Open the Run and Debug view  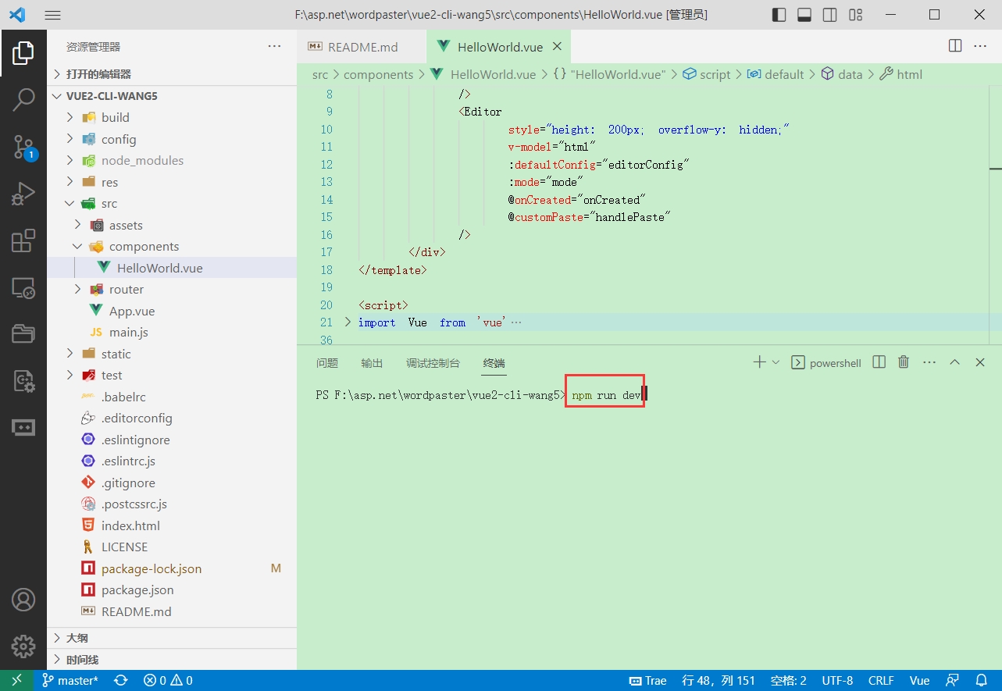(x=23, y=194)
